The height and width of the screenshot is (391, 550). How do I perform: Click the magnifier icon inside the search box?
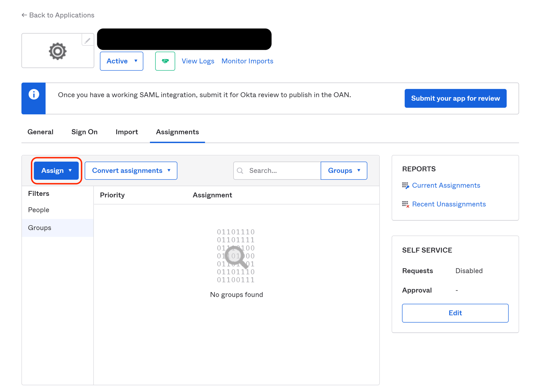click(x=240, y=171)
